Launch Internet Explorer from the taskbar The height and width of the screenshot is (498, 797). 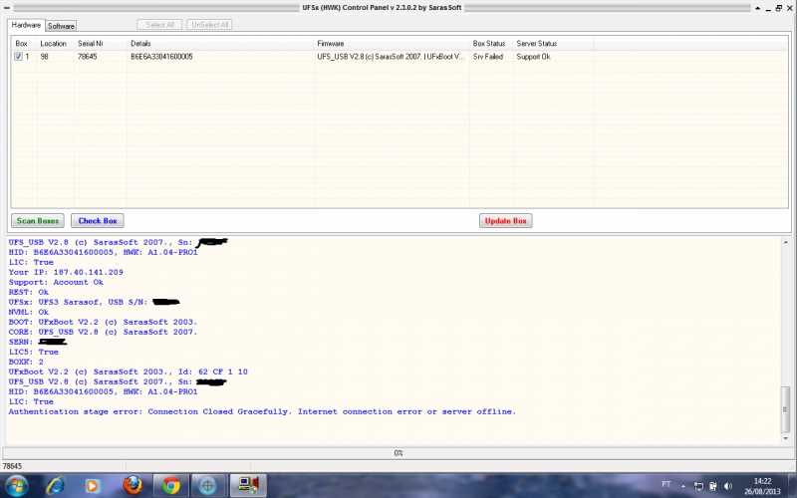(55, 486)
